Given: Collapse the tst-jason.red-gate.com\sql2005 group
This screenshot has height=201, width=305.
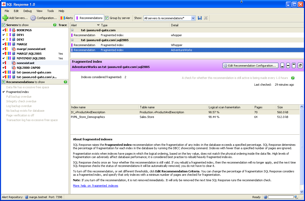Looking at the screenshot, I should click(x=72, y=40).
